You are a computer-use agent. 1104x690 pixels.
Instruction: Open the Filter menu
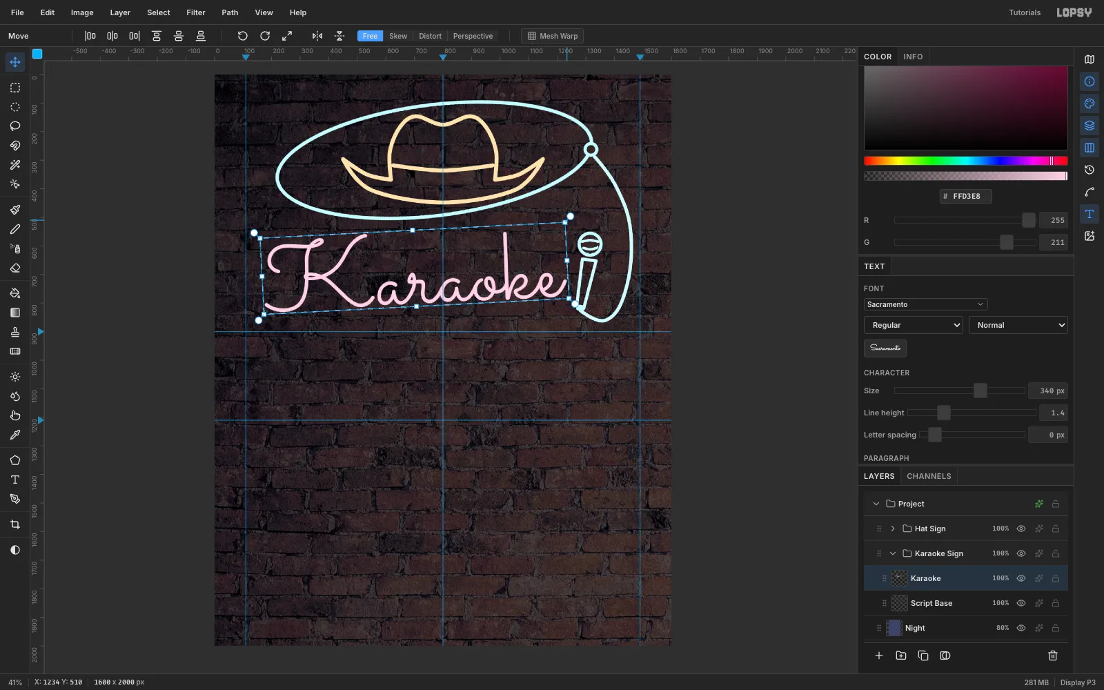pos(196,12)
